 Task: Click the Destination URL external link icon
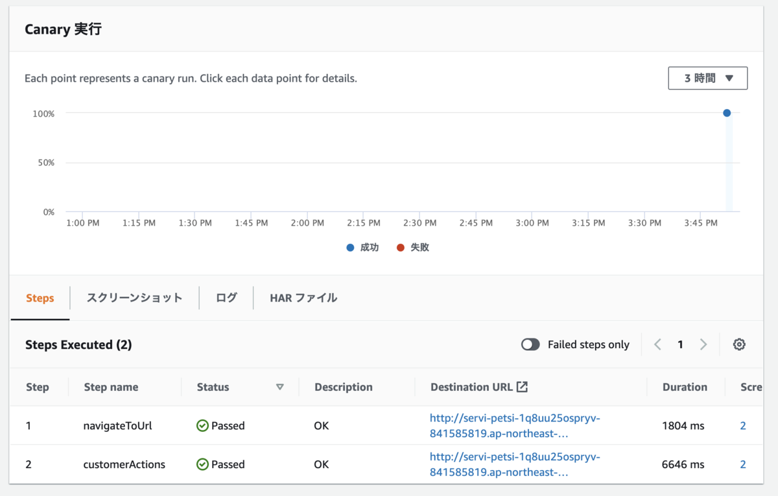click(x=522, y=387)
